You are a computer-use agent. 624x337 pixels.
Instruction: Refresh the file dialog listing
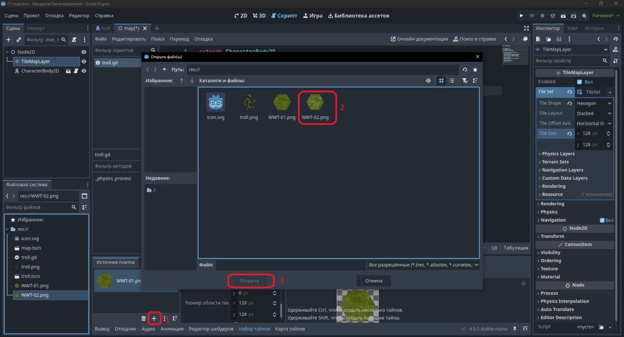coord(465,69)
